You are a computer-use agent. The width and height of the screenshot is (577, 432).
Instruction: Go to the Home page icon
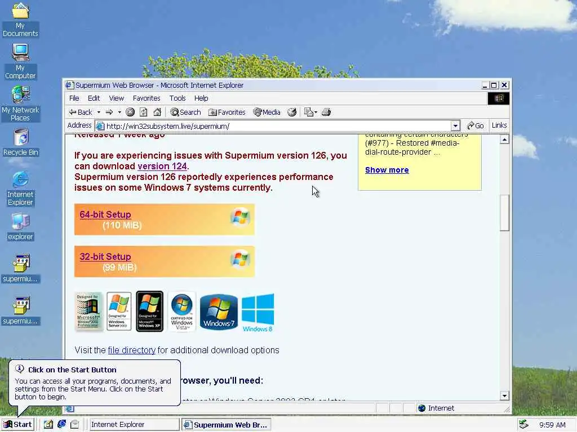point(157,112)
